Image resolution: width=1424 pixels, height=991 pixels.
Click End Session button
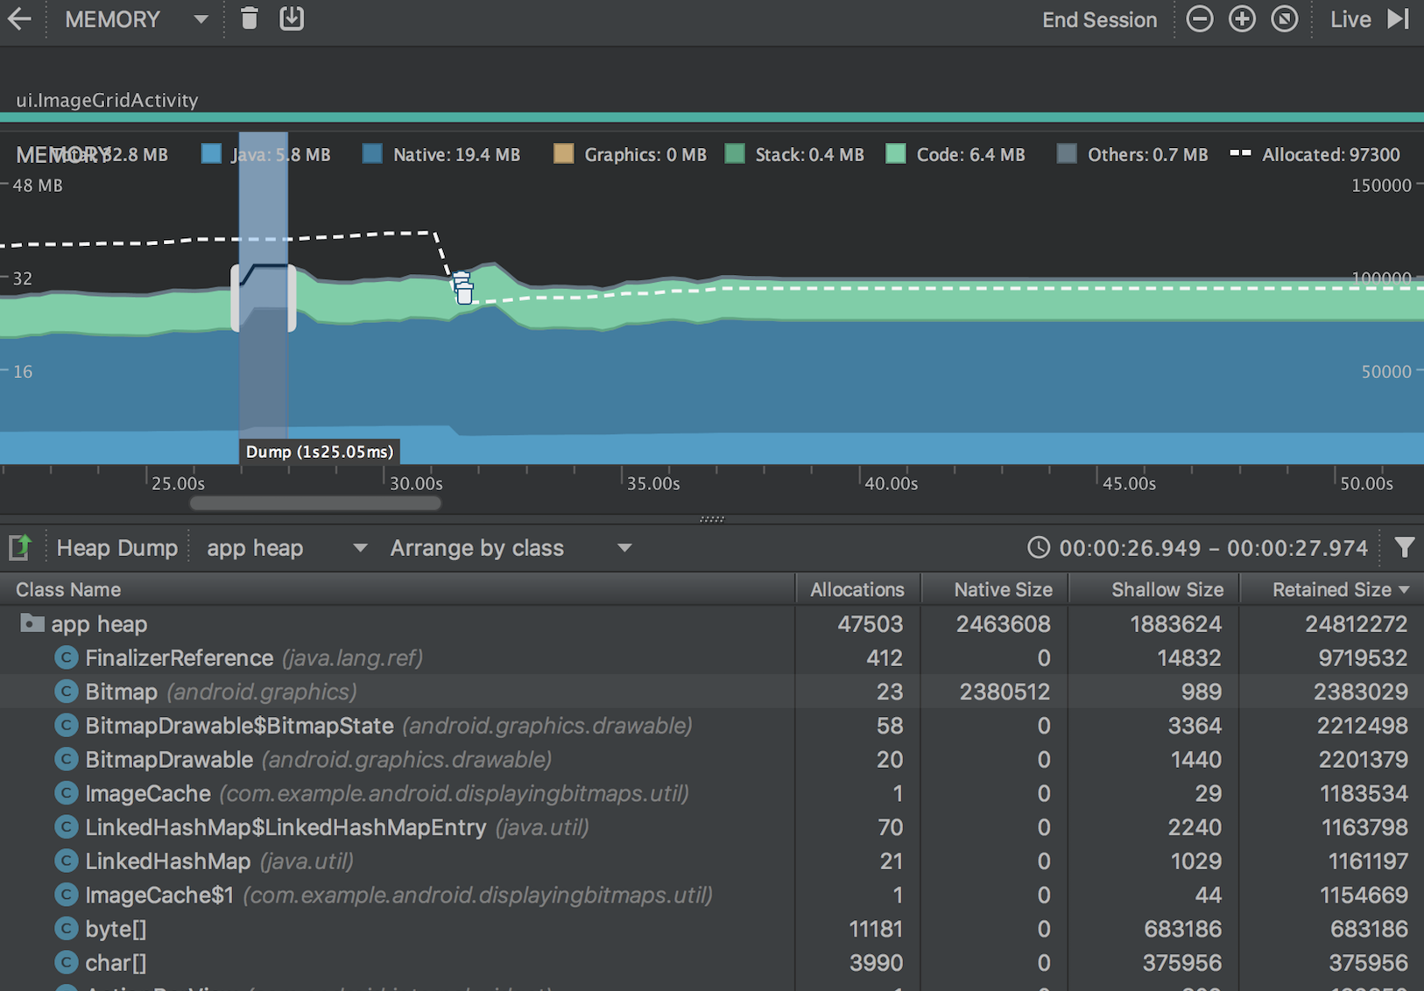point(1099,20)
